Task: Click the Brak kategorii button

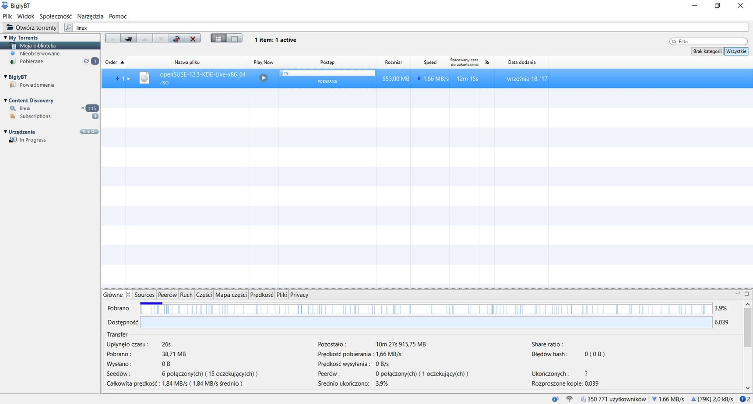Action: (707, 51)
